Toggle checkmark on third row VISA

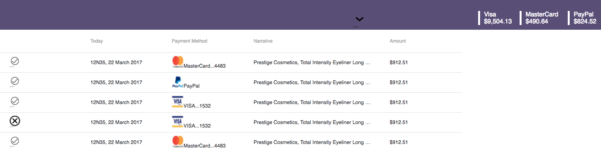click(x=15, y=101)
